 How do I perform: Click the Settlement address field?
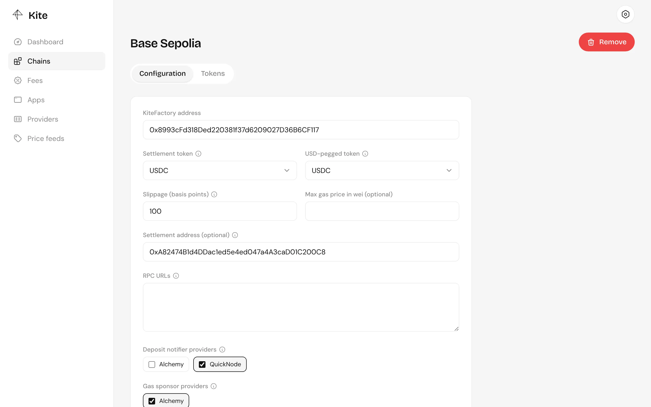coord(301,252)
